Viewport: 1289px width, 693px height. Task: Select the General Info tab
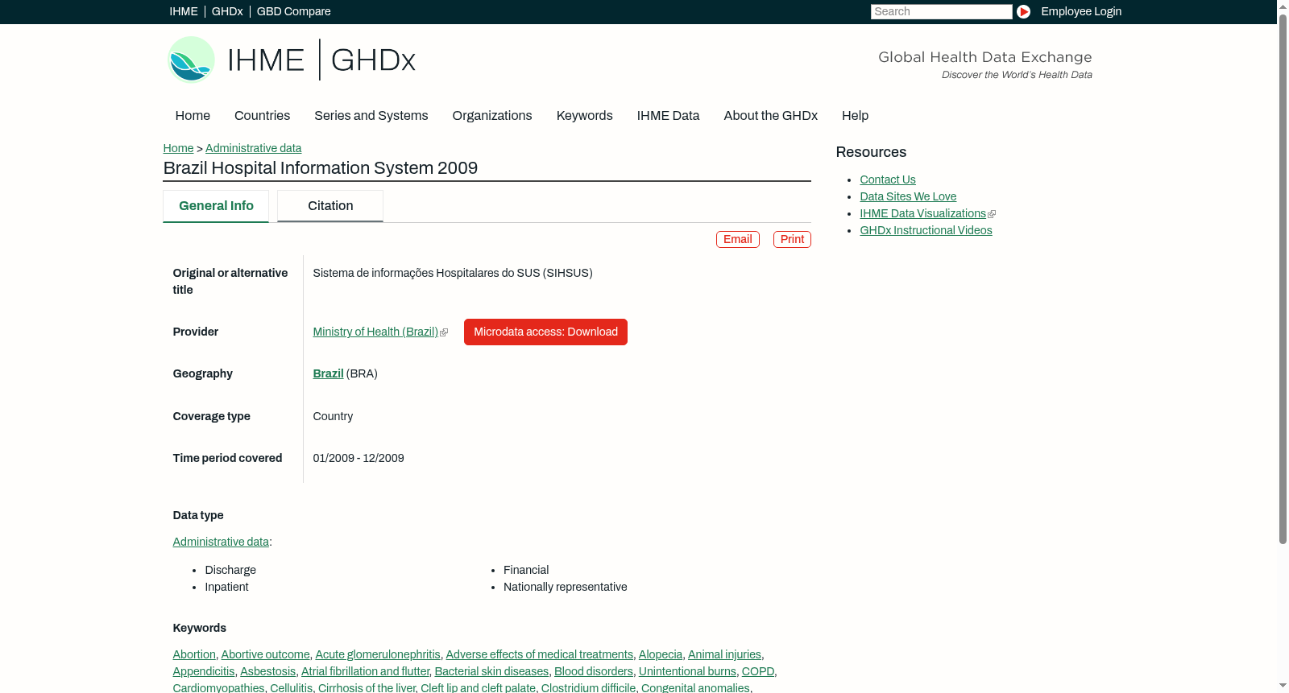click(x=216, y=206)
